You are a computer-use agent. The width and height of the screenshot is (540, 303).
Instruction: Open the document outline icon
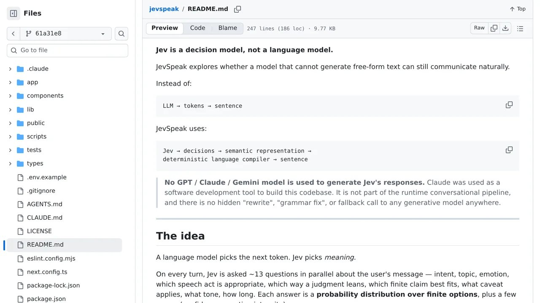[520, 29]
